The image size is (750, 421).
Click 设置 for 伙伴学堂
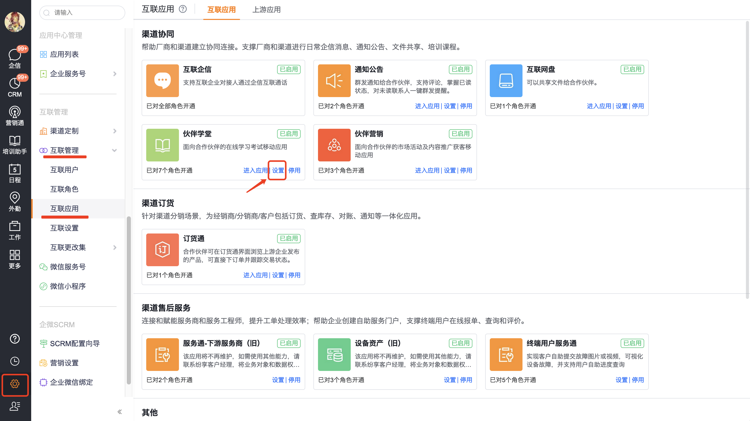pyautogui.click(x=278, y=170)
